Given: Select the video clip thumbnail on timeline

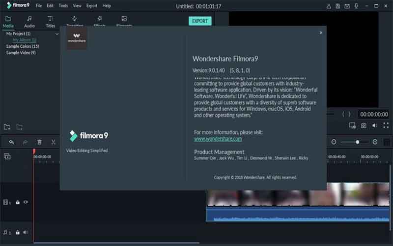Looking at the screenshot, I should (298, 197).
